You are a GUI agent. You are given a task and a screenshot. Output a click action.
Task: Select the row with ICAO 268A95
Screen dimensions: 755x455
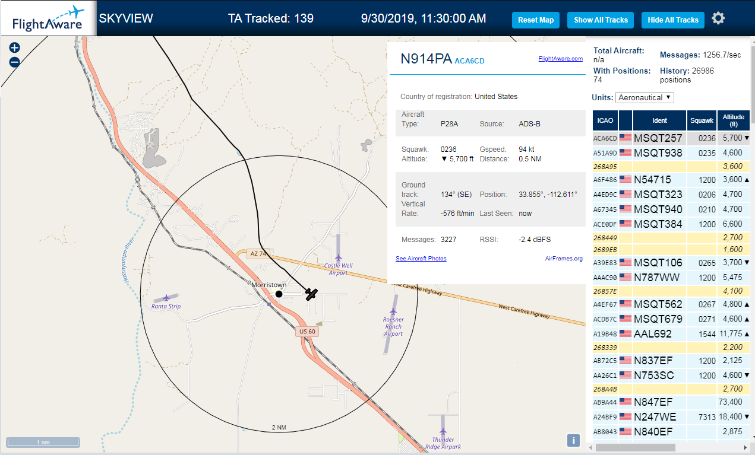click(x=671, y=166)
